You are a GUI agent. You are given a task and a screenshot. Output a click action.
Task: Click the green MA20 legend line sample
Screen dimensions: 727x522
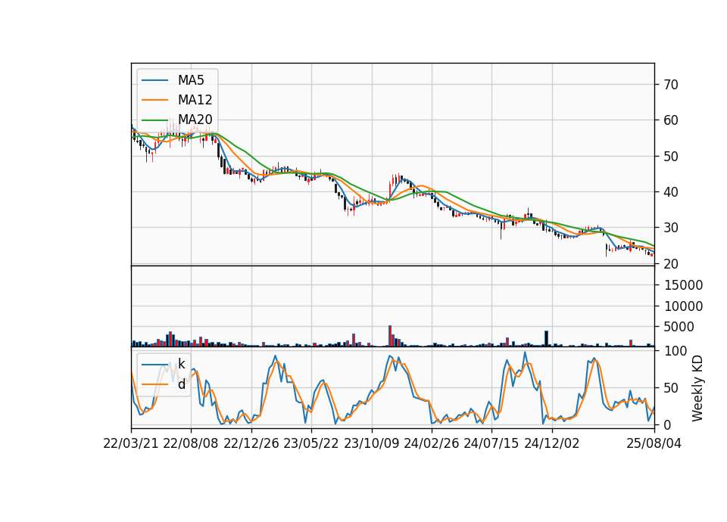[x=155, y=120]
